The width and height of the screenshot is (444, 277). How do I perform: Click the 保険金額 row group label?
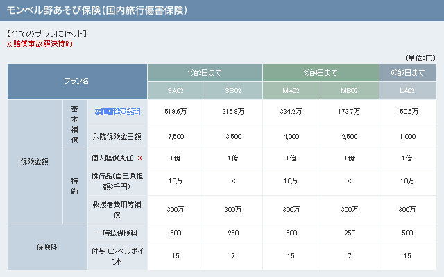[35, 162]
